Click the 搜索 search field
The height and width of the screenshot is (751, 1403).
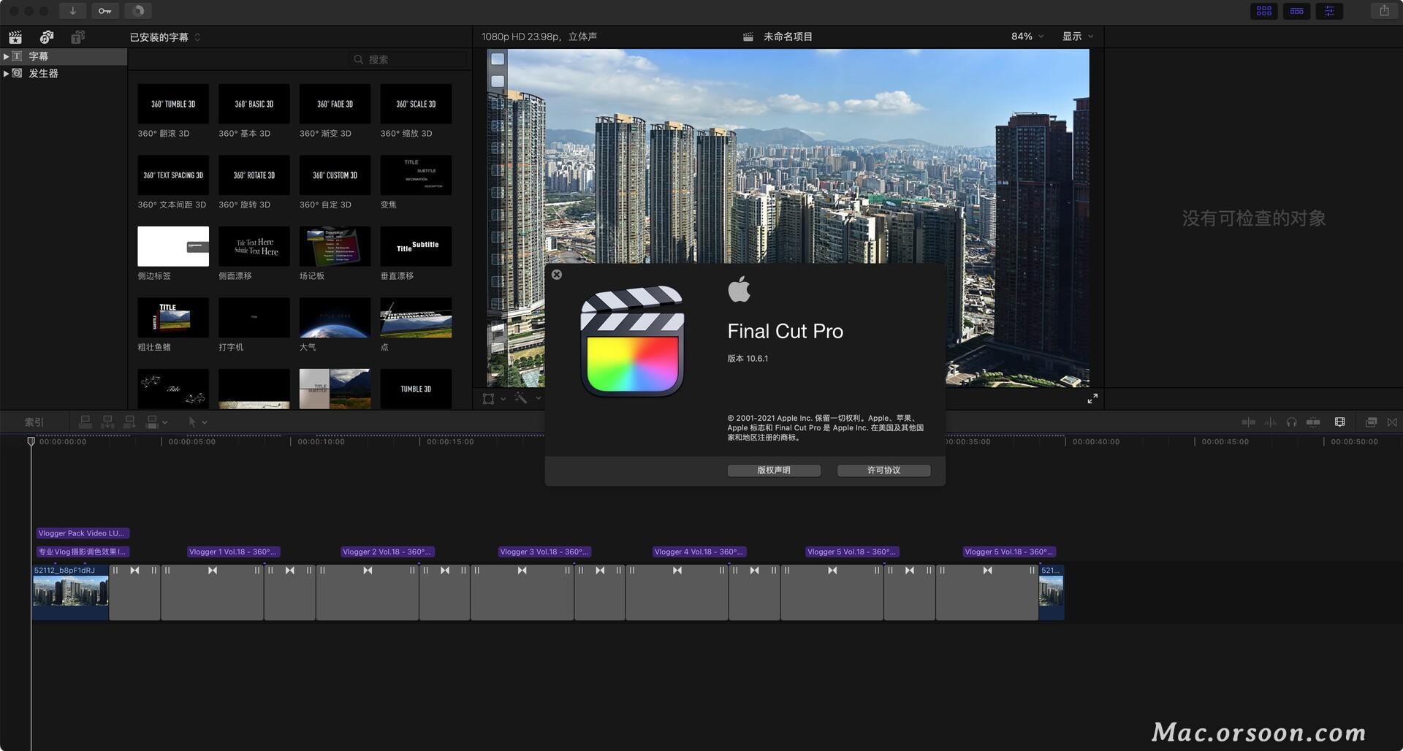click(x=408, y=59)
